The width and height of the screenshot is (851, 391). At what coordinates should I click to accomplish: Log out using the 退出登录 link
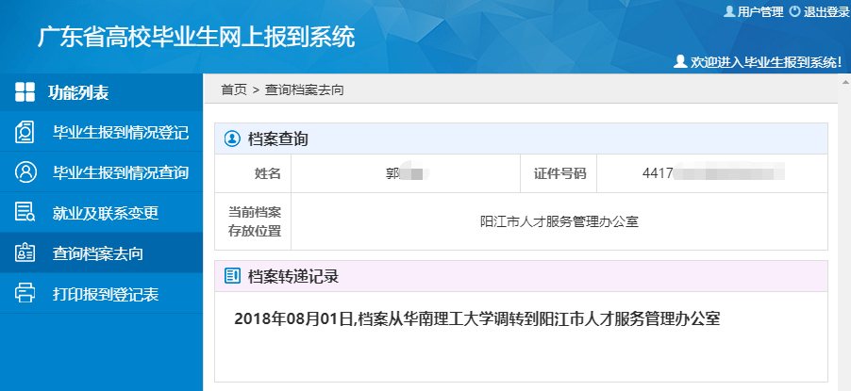[x=825, y=11]
